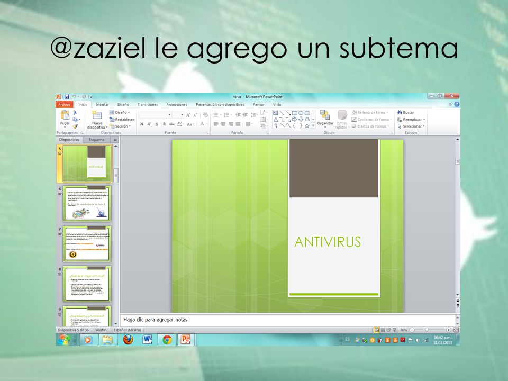This screenshot has height=381, width=508.
Task: Open Windows Explorer folder on the taskbar
Action: tap(107, 340)
